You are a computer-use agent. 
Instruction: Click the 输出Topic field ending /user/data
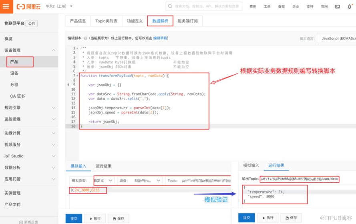click(300, 179)
